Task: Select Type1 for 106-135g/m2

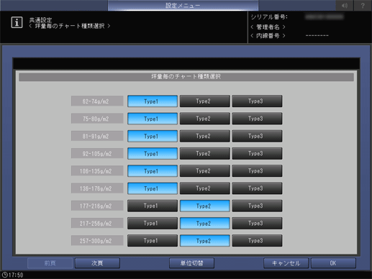Action: point(153,171)
